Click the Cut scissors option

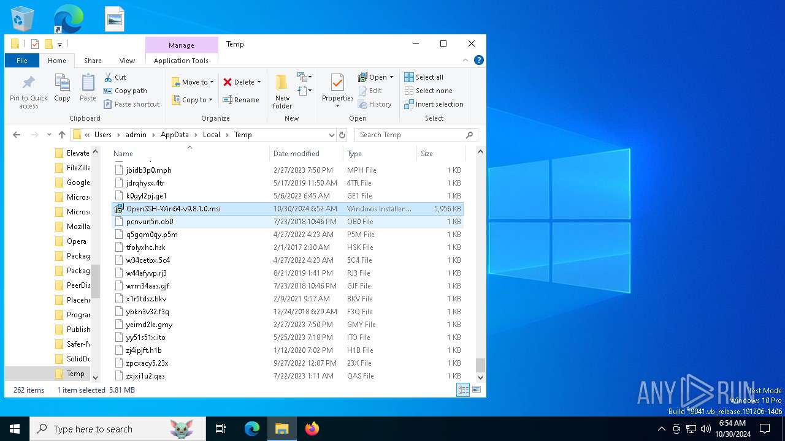(115, 77)
